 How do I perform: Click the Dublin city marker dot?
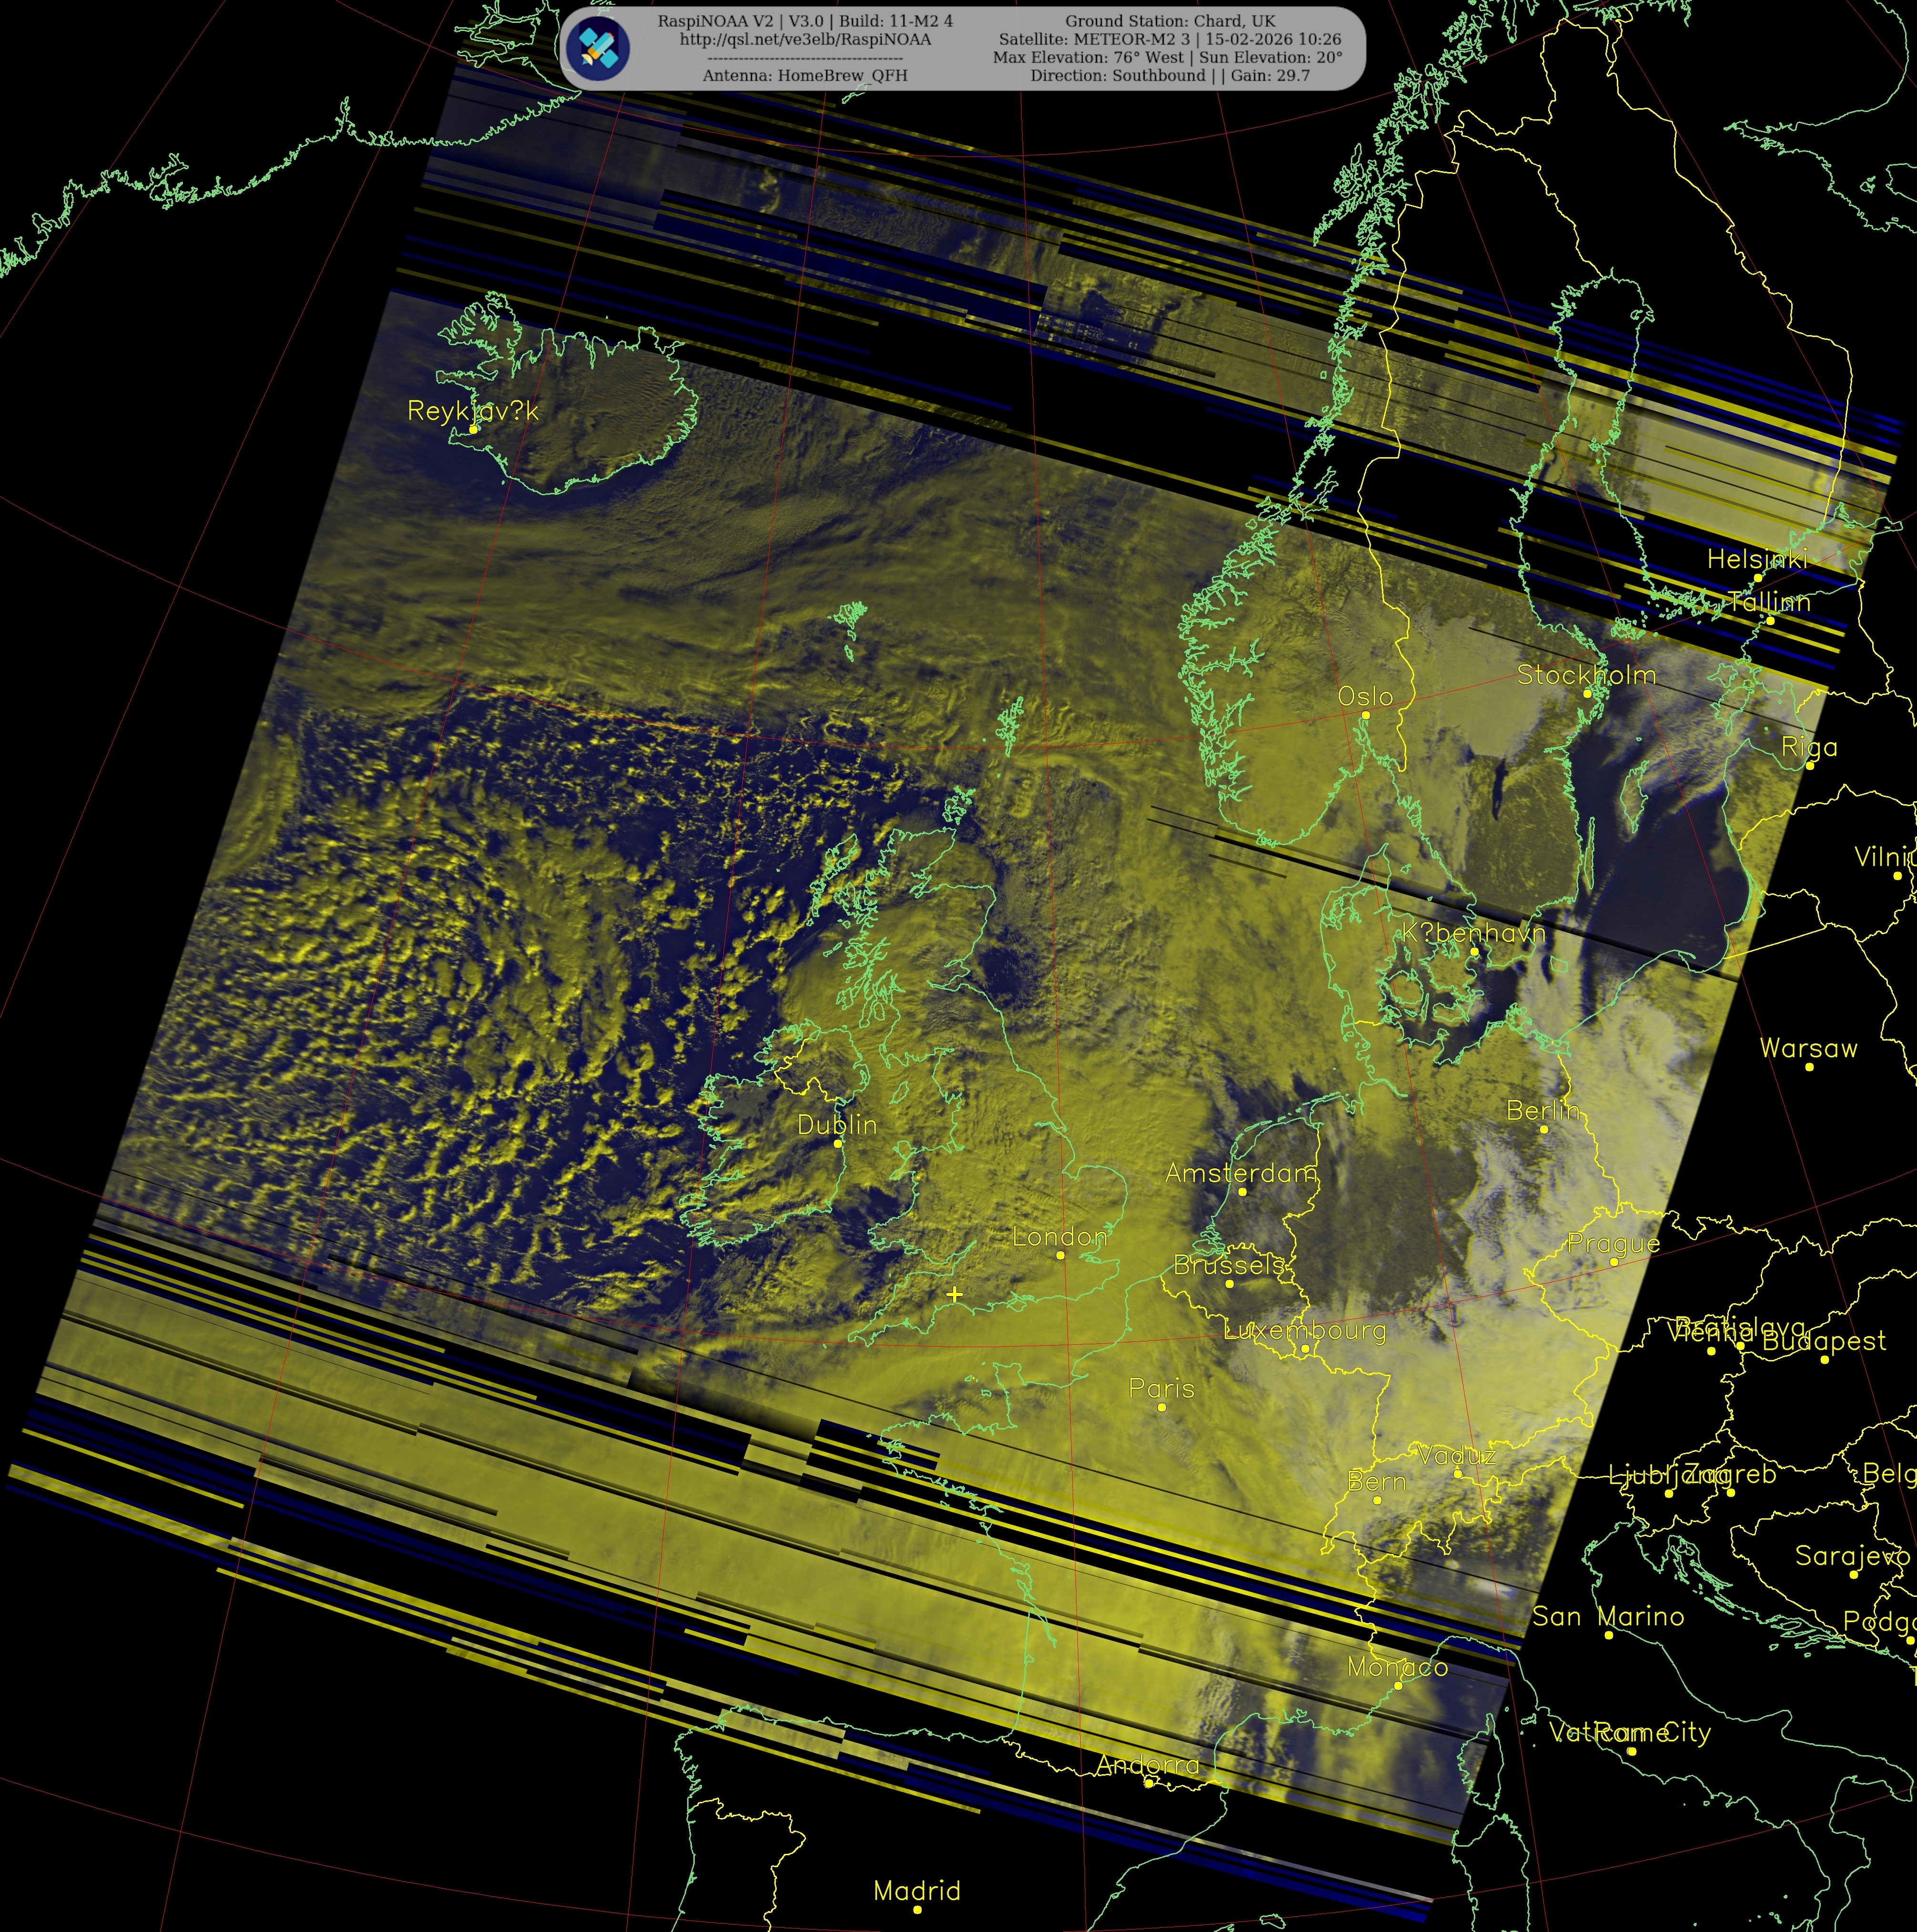pyautogui.click(x=838, y=1143)
